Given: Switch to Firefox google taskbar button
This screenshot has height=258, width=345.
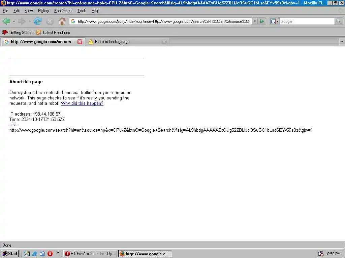Looking at the screenshot, I should (145, 254).
